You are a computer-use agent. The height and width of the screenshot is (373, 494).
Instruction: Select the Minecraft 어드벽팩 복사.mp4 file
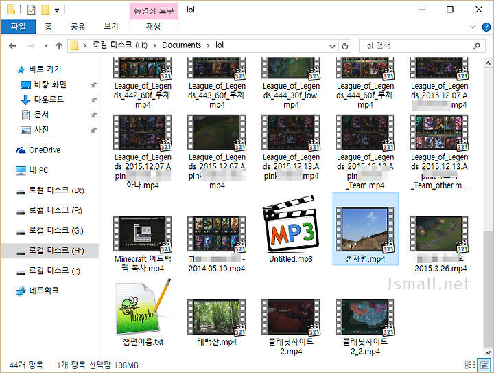pos(143,244)
